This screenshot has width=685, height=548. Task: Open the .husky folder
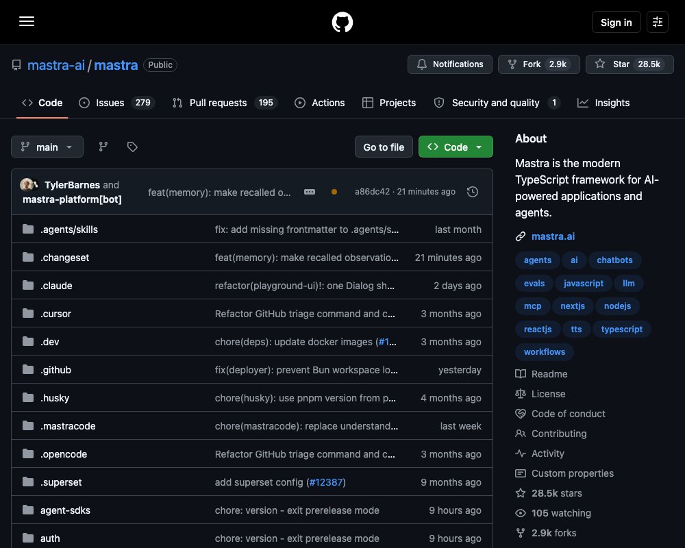(x=55, y=398)
